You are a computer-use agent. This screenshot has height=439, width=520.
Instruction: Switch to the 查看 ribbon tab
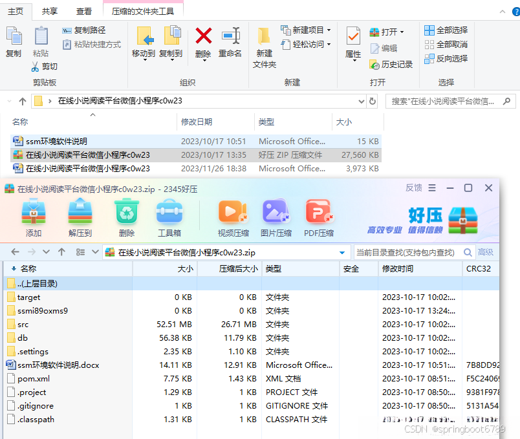(x=83, y=12)
